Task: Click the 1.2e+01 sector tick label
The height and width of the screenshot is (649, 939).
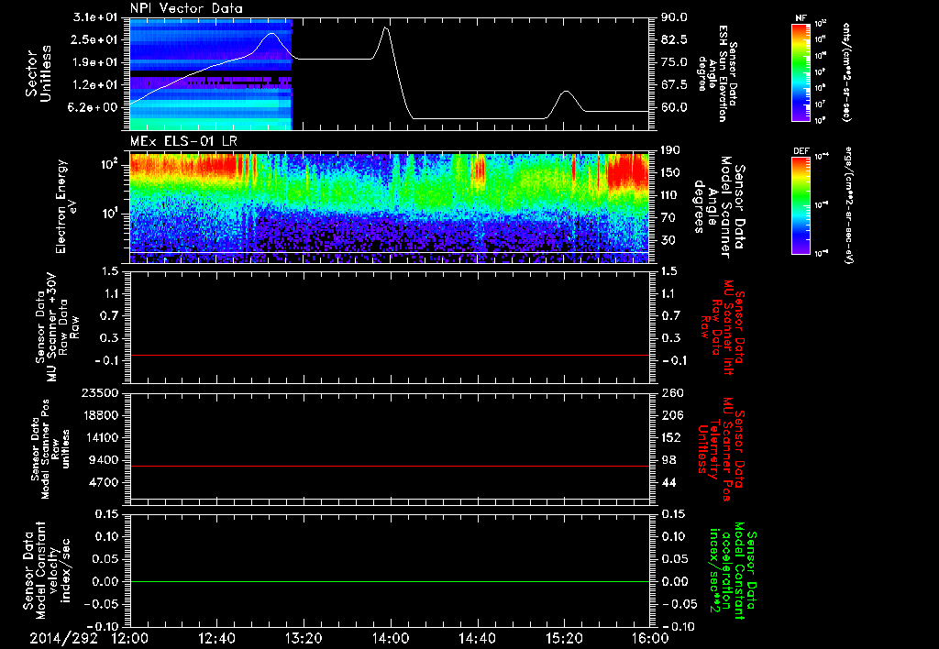Action: pyautogui.click(x=96, y=85)
